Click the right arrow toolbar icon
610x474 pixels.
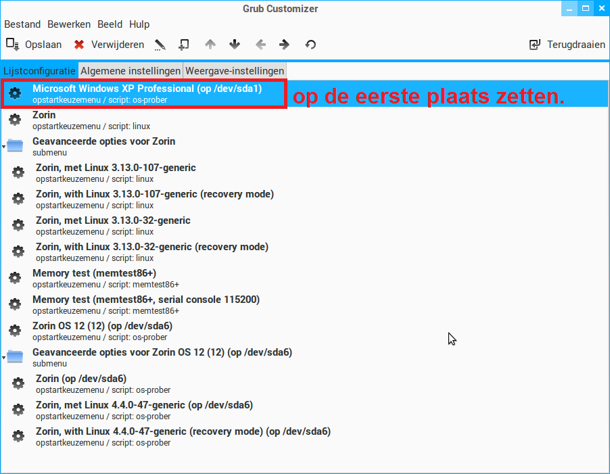pos(285,45)
